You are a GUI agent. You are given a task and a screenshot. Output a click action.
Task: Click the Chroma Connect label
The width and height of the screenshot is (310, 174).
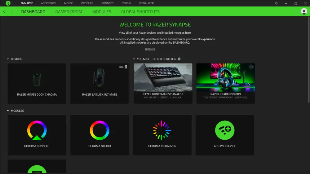click(37, 146)
